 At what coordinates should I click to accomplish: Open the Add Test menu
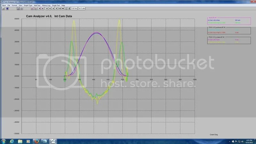pos(37,5)
